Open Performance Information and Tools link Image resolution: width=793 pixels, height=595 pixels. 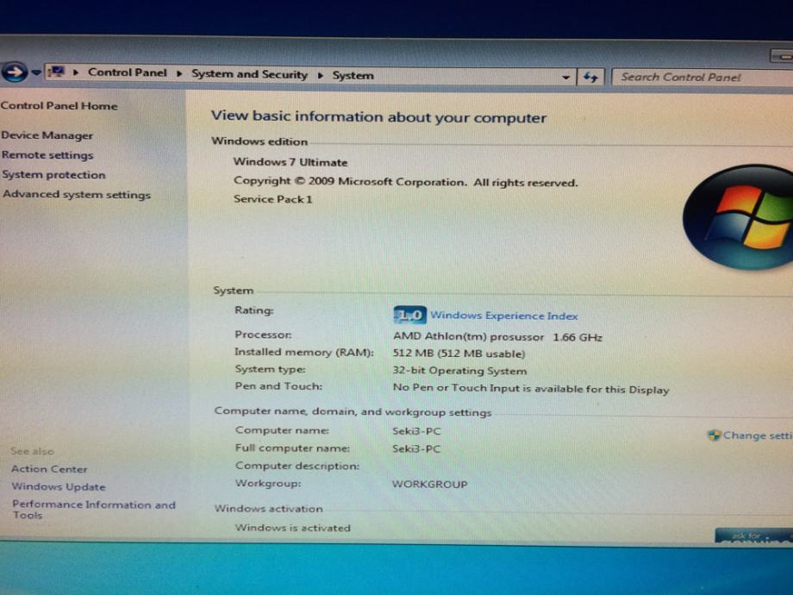94,510
